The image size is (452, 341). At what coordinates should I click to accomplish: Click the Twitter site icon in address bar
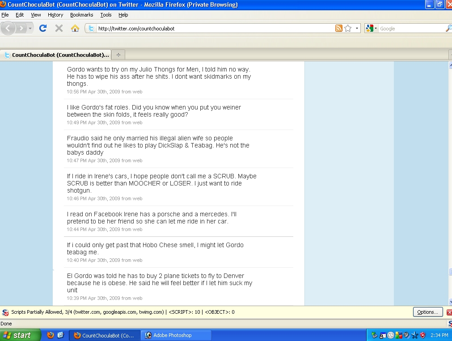pos(91,28)
